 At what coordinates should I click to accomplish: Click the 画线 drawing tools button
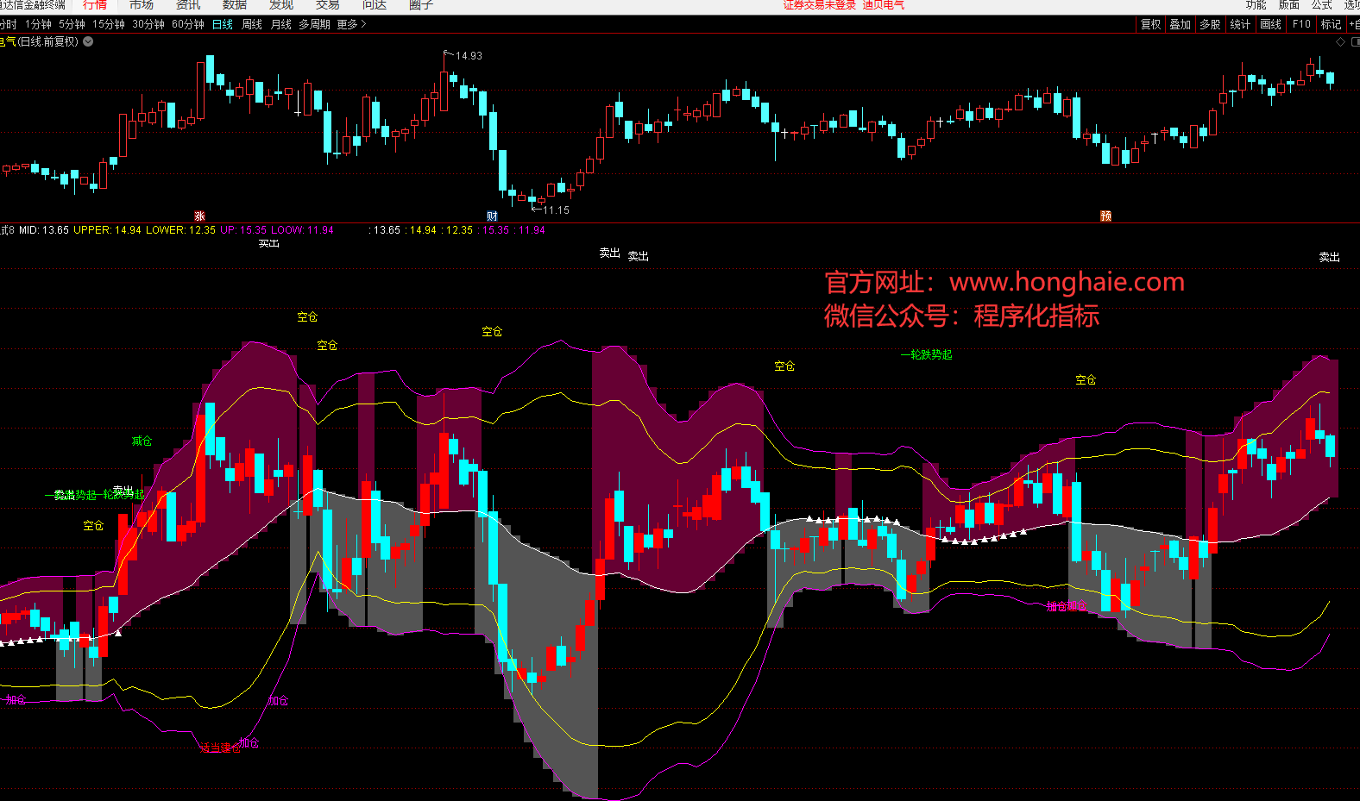click(1270, 24)
